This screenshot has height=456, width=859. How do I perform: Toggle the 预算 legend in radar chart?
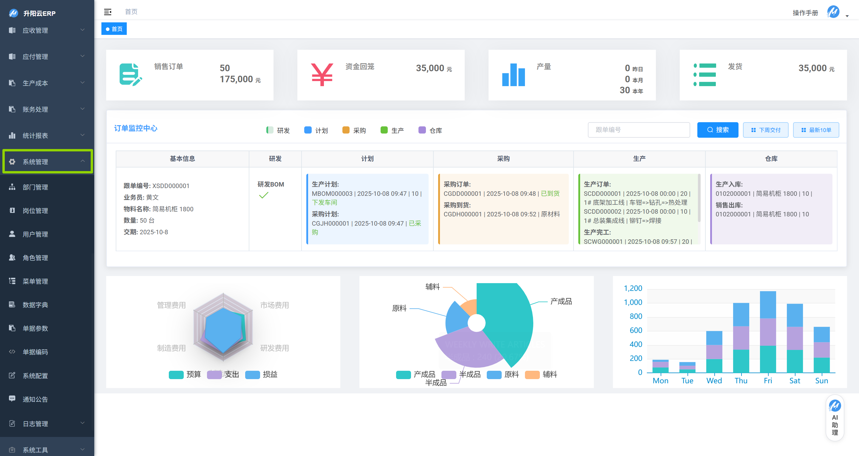(x=176, y=374)
